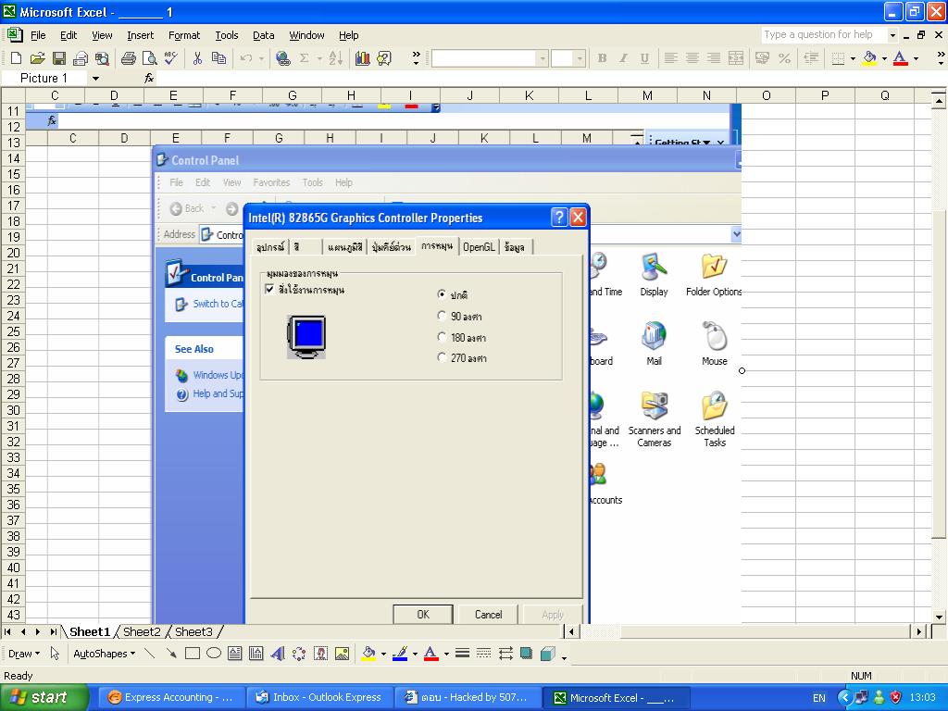The height and width of the screenshot is (711, 948).
Task: Click the Percent Style icon
Action: tap(784, 58)
